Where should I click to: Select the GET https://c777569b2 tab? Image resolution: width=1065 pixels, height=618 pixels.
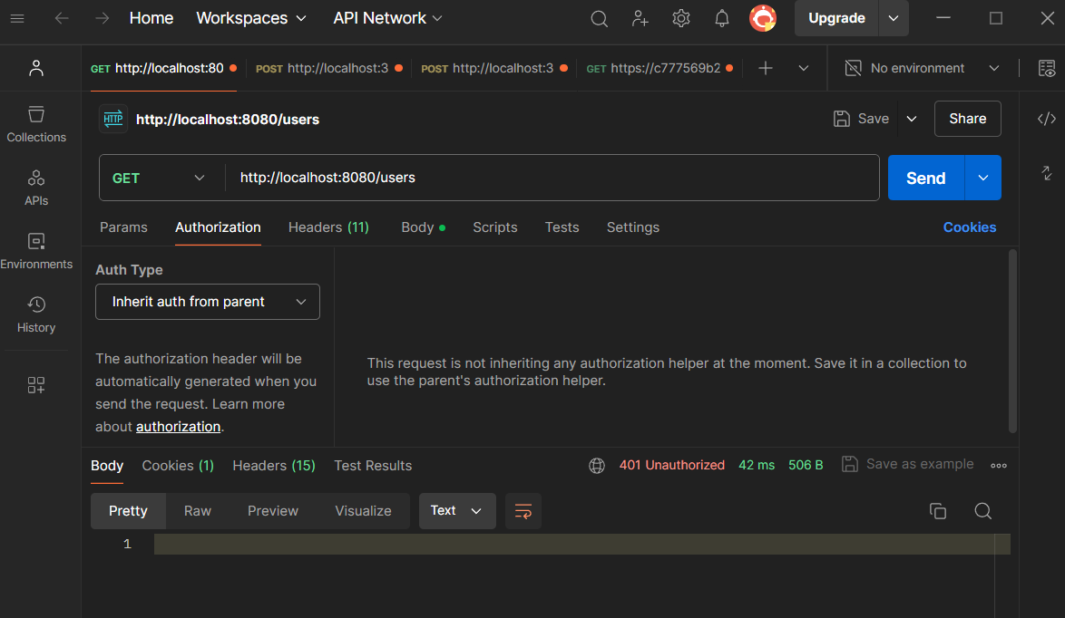point(659,68)
